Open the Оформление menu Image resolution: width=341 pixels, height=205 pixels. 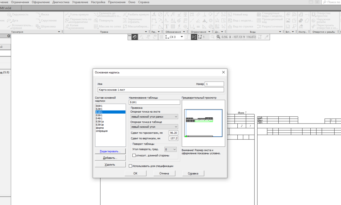click(40, 2)
